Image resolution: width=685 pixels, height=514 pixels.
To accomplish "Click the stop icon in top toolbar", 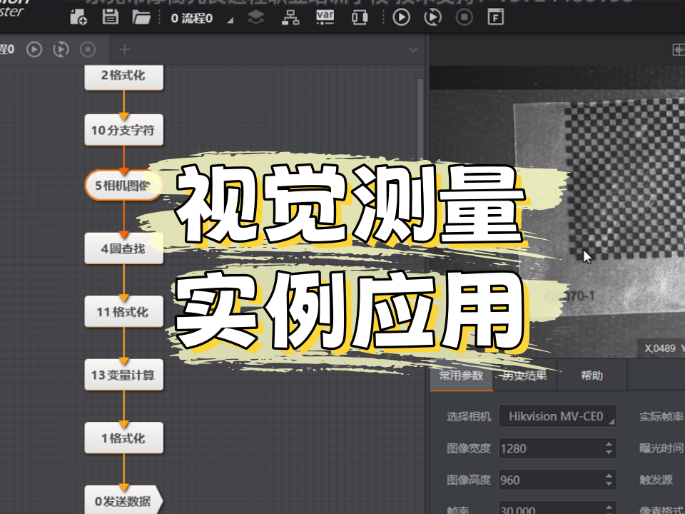I will 464,18.
